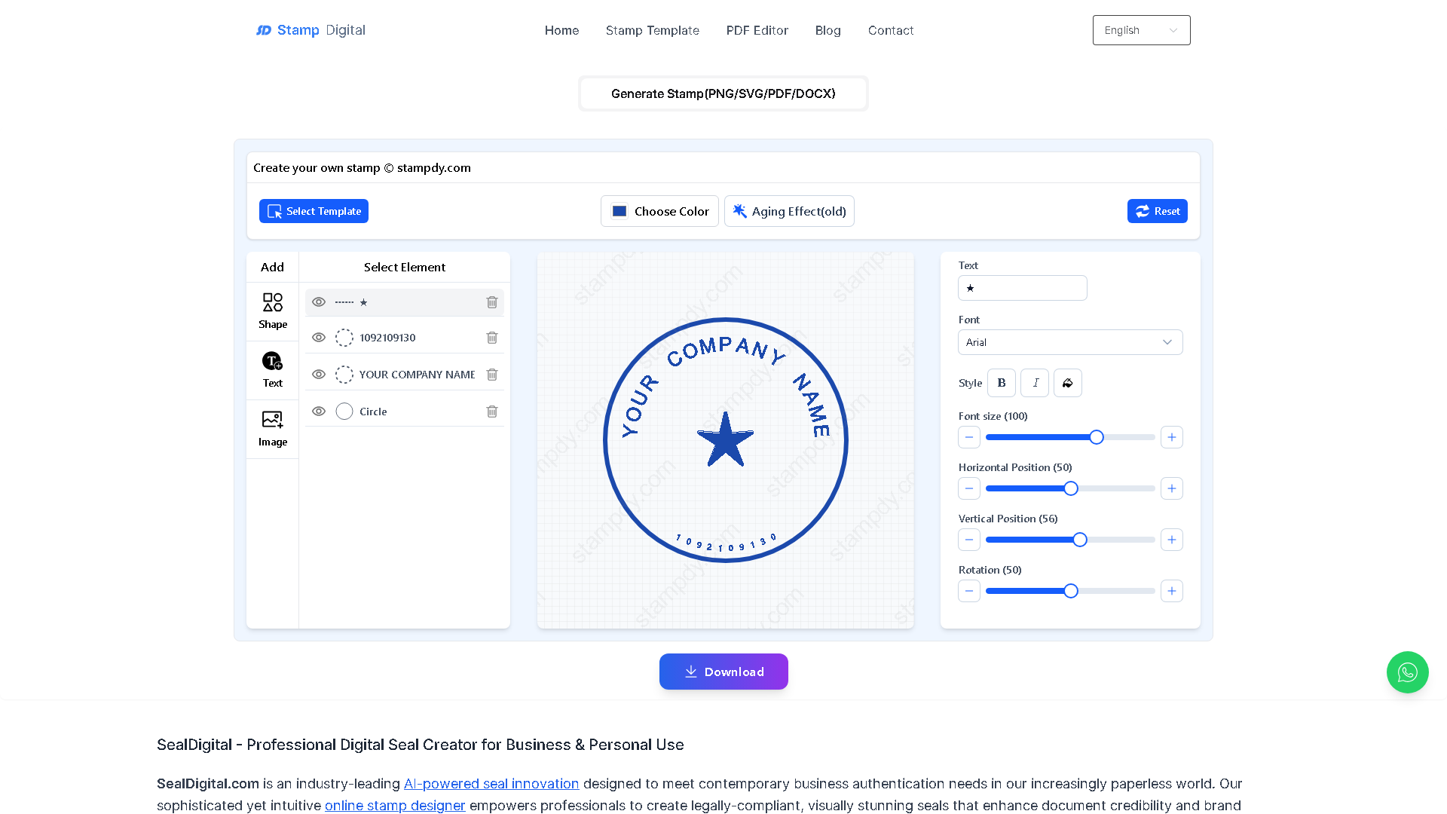Select the Shape tool in Add panel
The width and height of the screenshot is (1447, 814).
click(x=272, y=309)
